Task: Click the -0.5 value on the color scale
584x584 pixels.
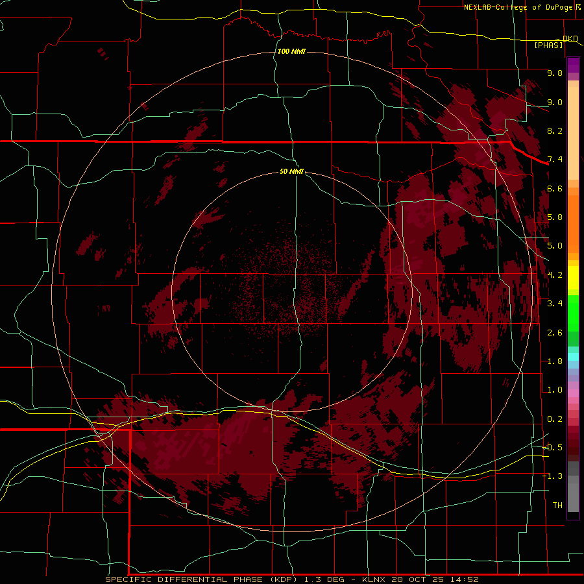Action: (552, 448)
